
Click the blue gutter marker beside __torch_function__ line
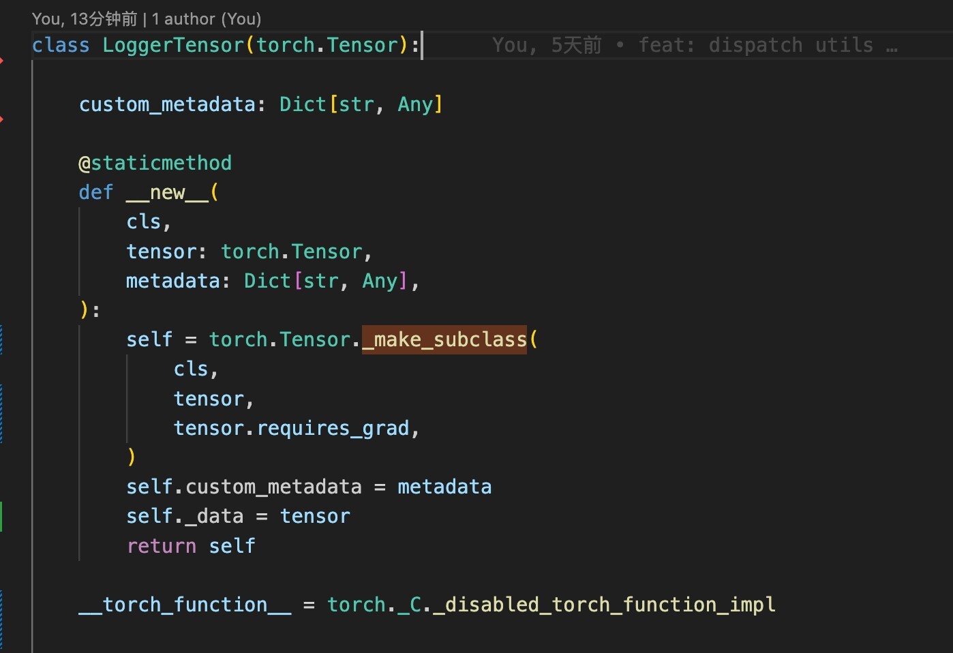click(x=1, y=613)
